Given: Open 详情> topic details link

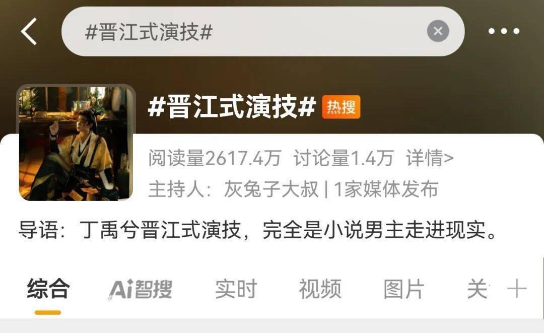Looking at the screenshot, I should (x=430, y=158).
